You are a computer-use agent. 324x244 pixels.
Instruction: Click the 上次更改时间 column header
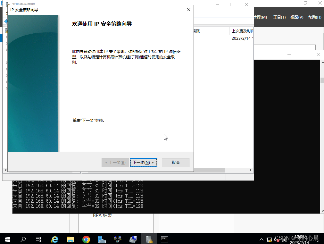point(242,31)
